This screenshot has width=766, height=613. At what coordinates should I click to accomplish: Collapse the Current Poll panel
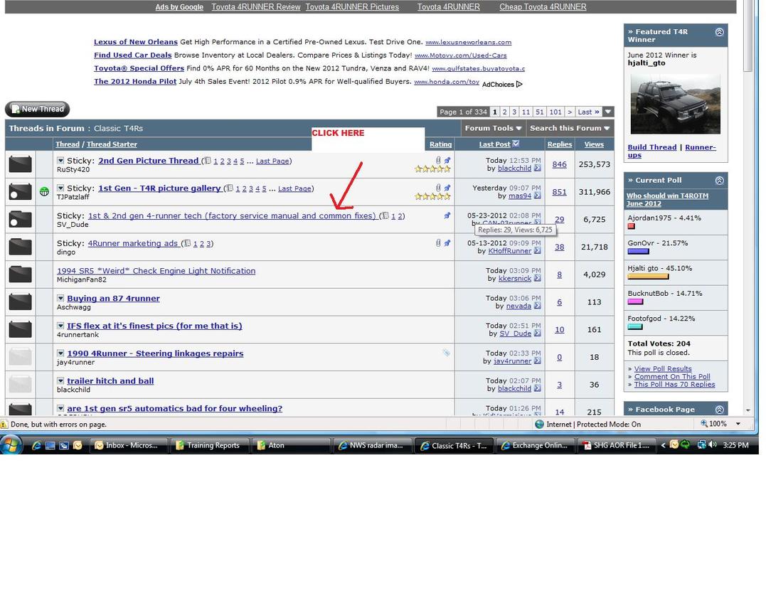point(719,180)
